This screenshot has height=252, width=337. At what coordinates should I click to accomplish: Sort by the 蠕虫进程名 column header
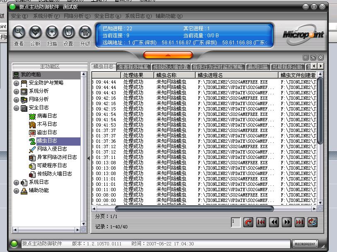click(237, 75)
